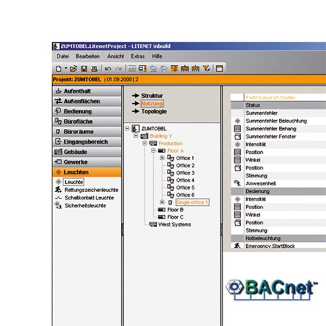Click the New document toolbar icon
The width and height of the screenshot is (326, 326).
click(x=59, y=68)
